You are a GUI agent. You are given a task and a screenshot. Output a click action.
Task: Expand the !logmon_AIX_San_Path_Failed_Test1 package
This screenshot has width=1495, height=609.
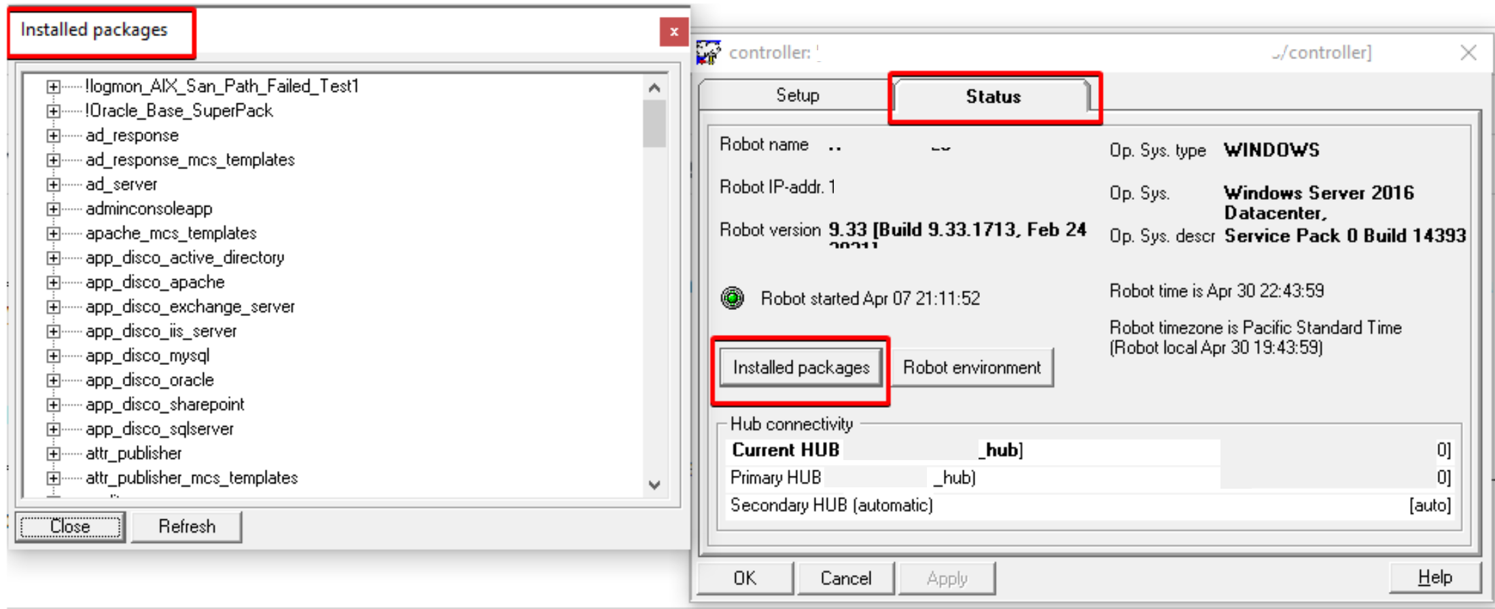[53, 86]
